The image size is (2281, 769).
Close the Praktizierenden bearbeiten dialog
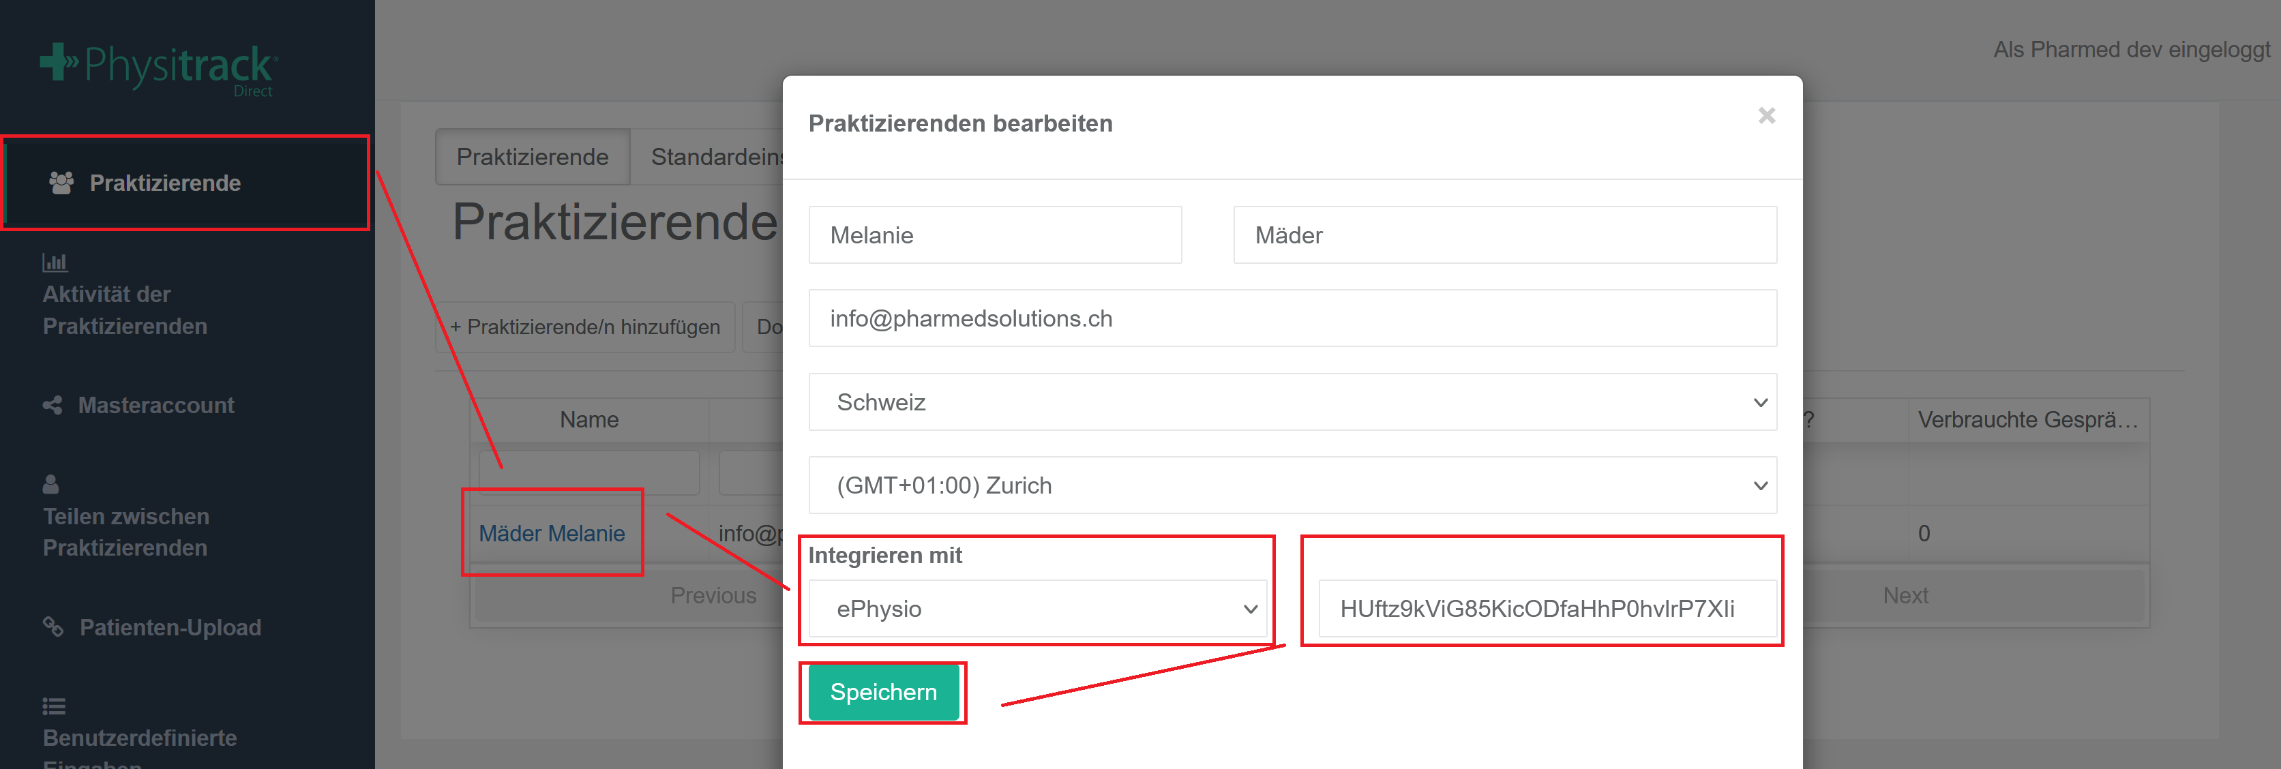(1765, 116)
